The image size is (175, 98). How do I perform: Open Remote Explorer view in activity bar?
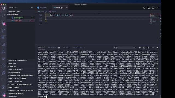pos(3,44)
